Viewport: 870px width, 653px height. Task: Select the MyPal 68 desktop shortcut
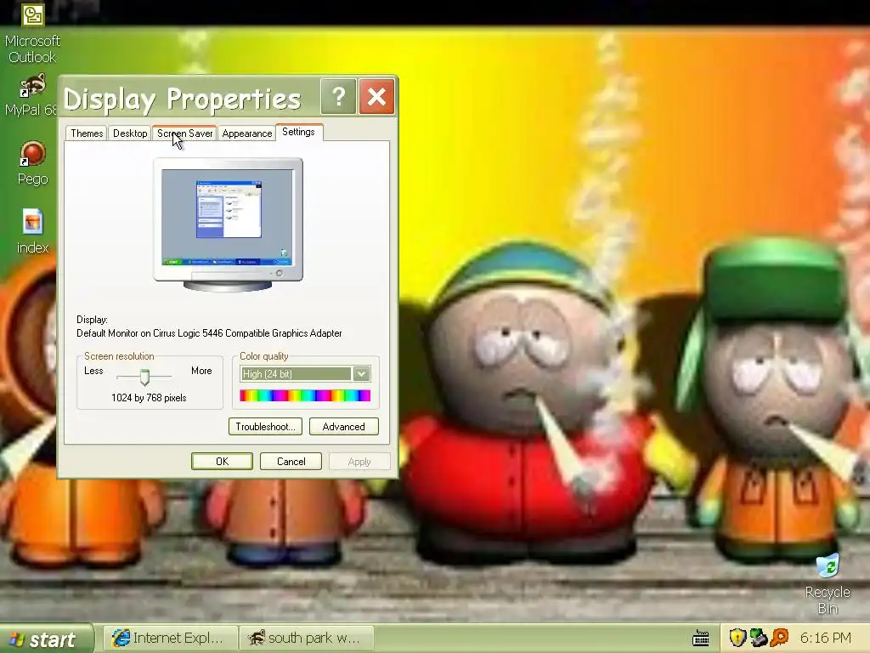coord(31,95)
